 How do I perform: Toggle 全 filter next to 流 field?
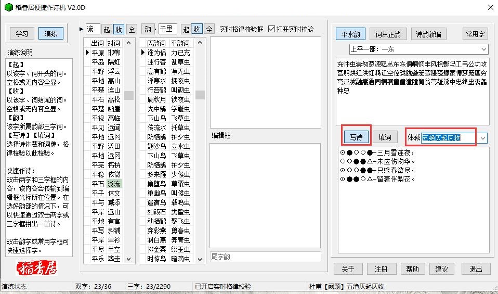(x=132, y=30)
